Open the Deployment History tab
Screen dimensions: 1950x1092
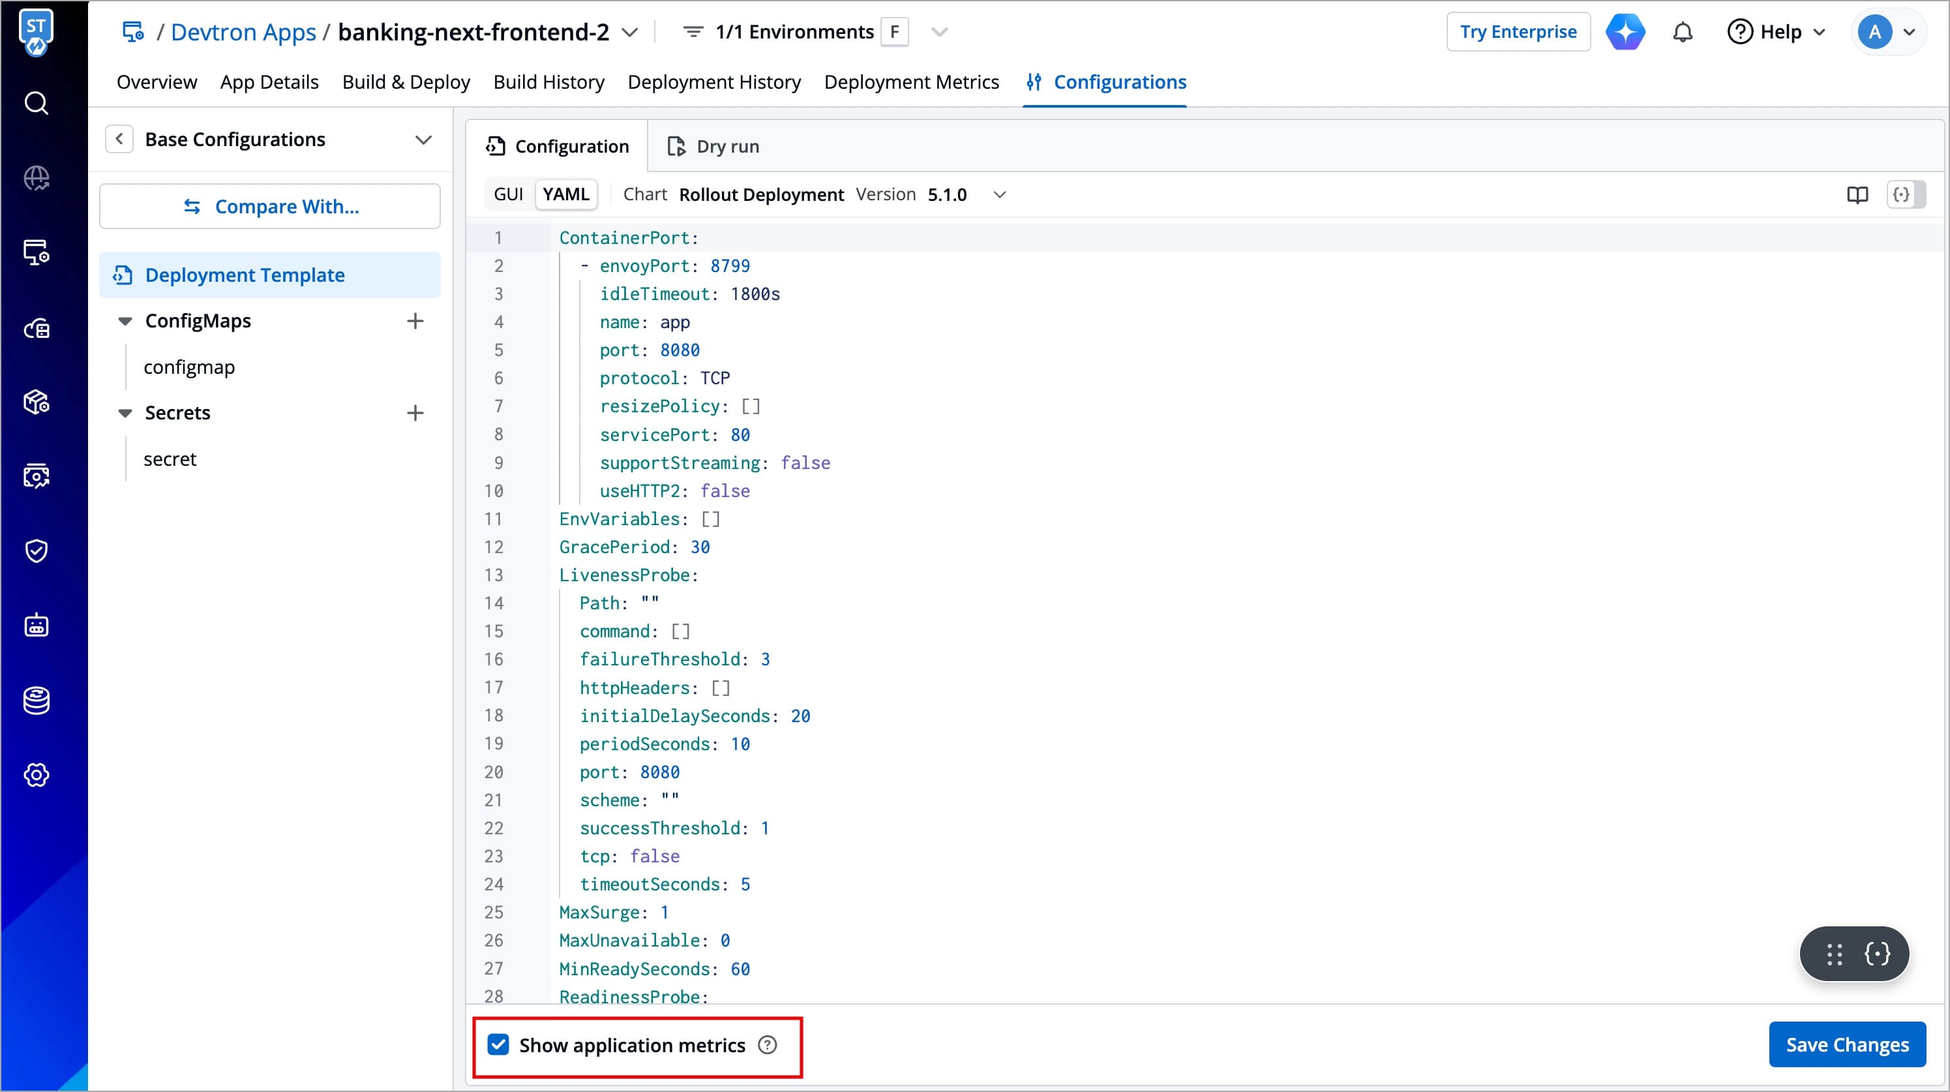click(714, 82)
